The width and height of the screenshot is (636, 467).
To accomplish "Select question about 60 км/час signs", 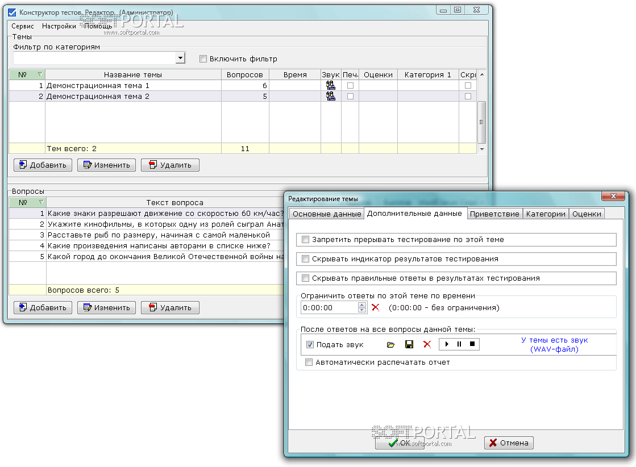I will [x=147, y=213].
